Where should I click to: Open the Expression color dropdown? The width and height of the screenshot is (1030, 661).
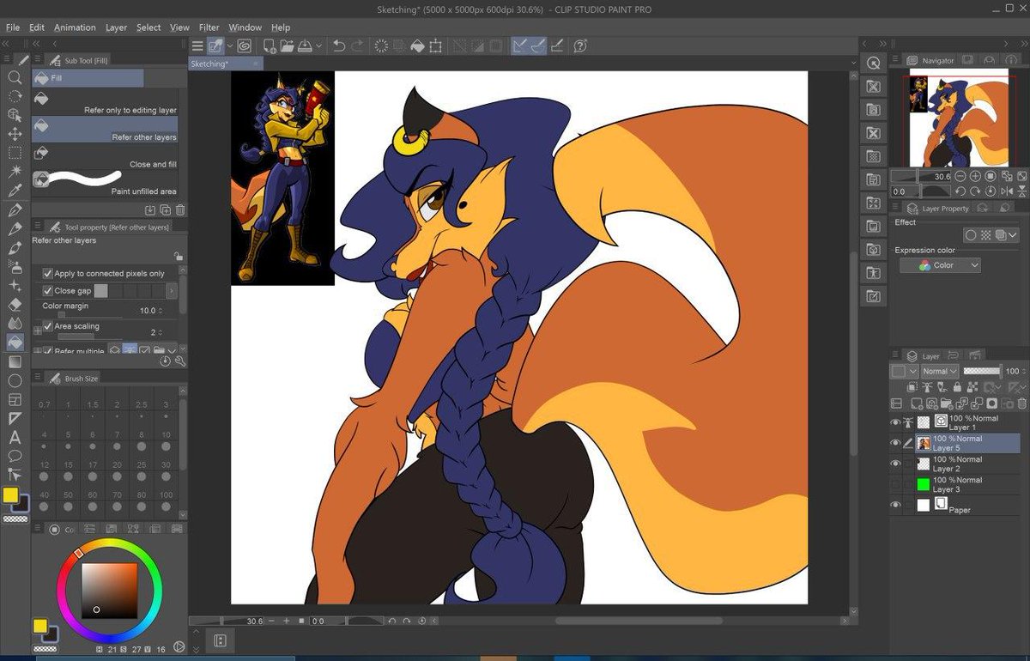point(940,265)
